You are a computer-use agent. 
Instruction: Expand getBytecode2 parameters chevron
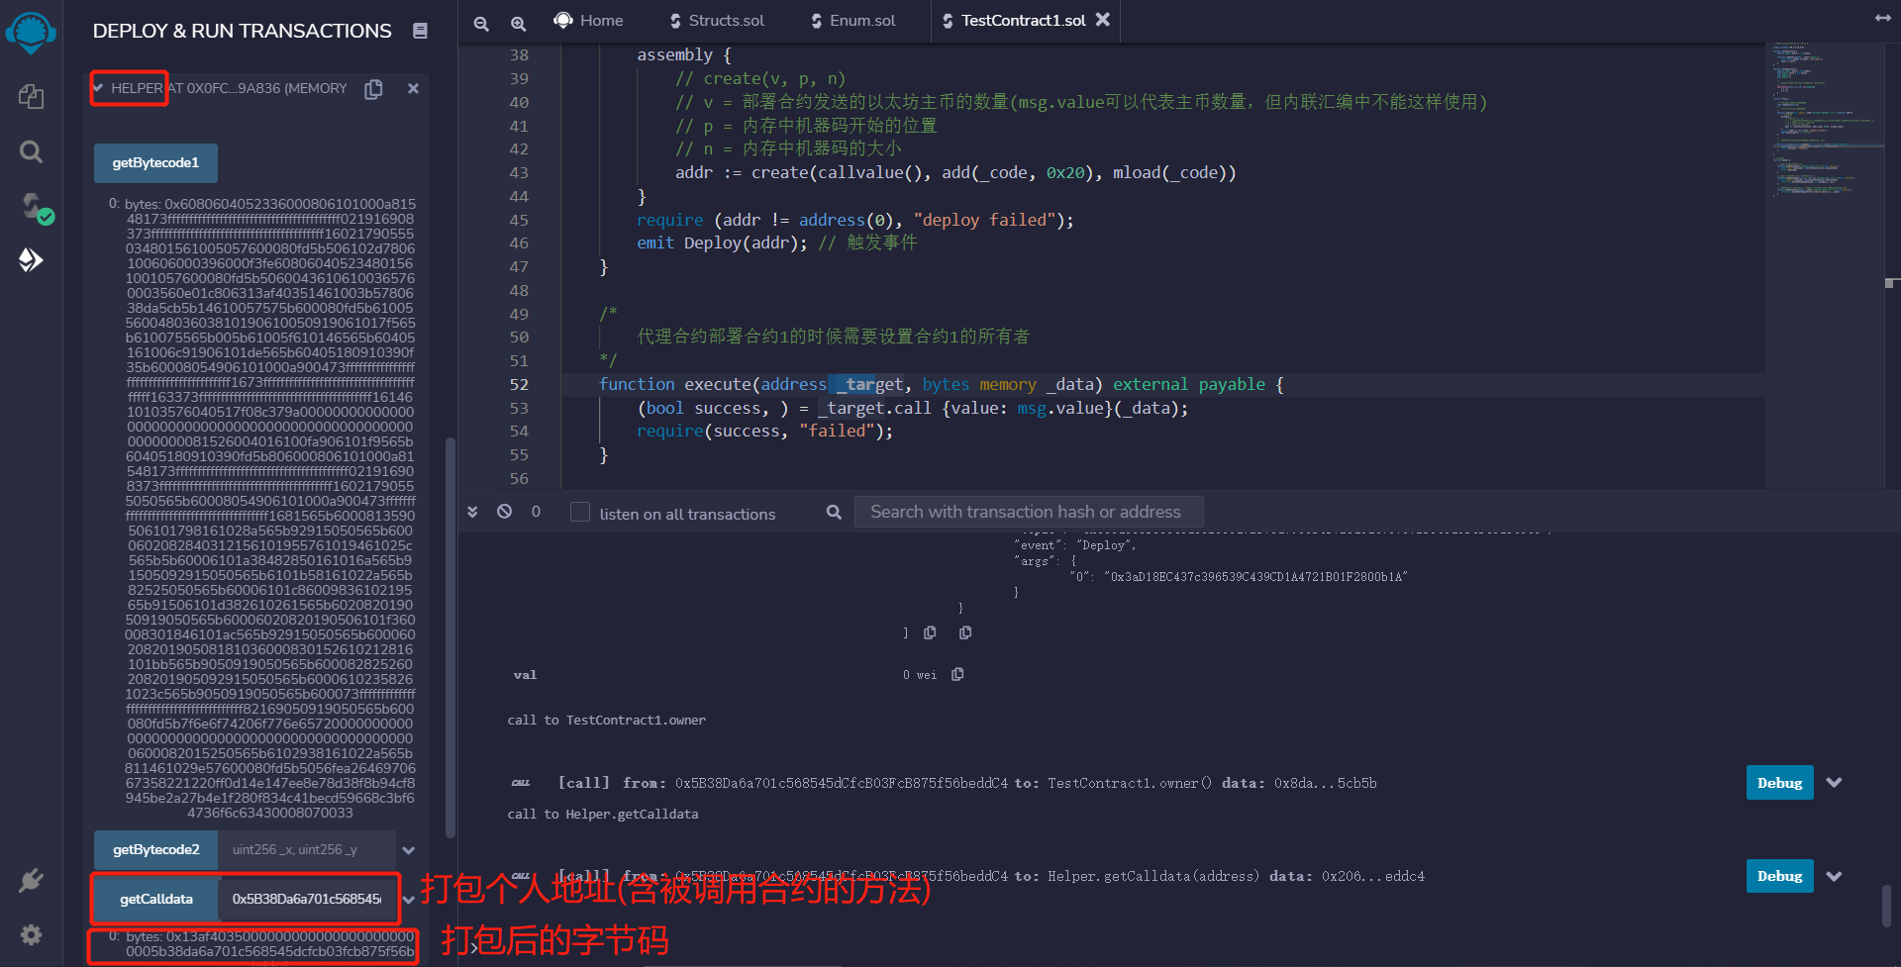click(x=409, y=850)
